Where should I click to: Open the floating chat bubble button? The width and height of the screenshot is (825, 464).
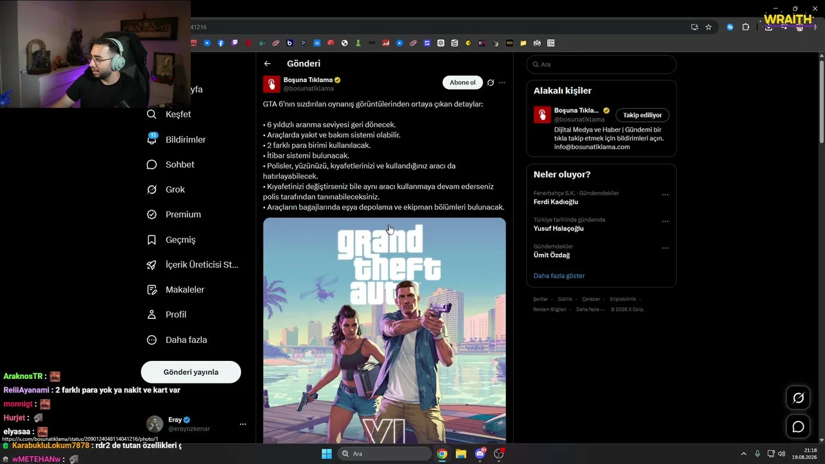(x=798, y=427)
